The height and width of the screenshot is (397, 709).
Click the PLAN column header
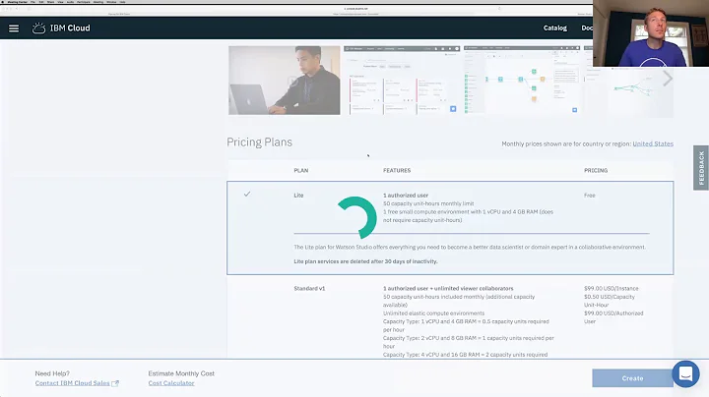pos(301,171)
